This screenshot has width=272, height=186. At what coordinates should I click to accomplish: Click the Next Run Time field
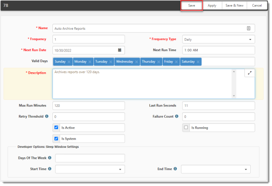tap(219, 50)
